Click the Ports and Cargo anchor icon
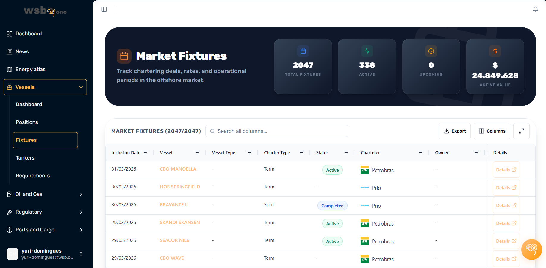Viewport: 546px width, 268px height. point(9,230)
